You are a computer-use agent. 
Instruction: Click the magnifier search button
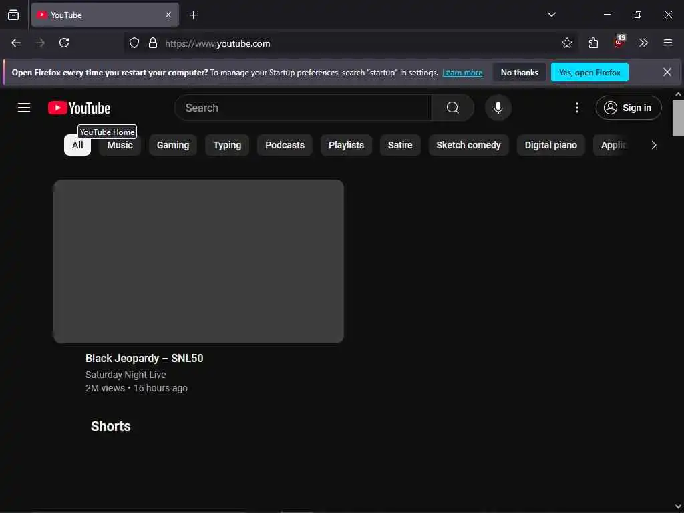(452, 108)
